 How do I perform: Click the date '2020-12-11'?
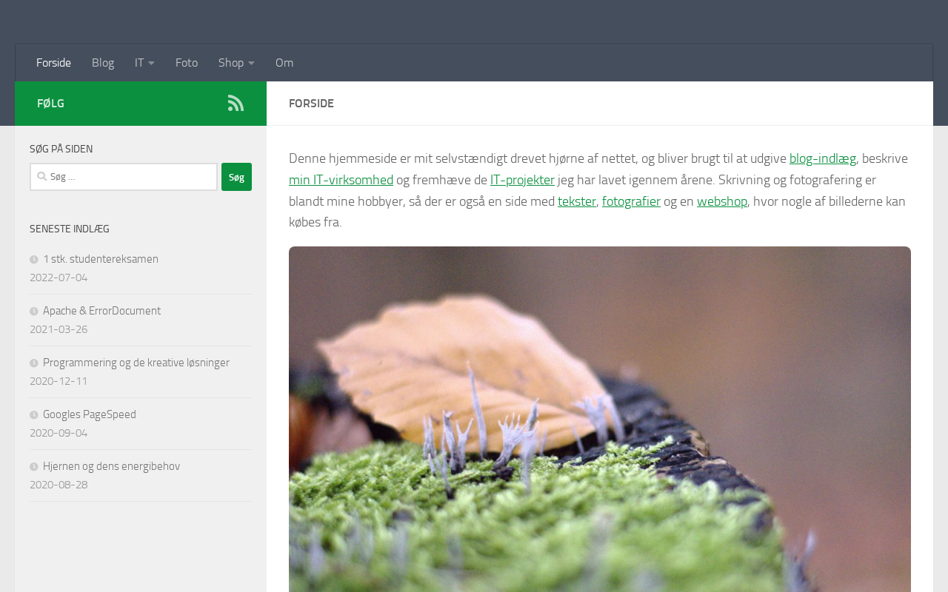coord(59,381)
